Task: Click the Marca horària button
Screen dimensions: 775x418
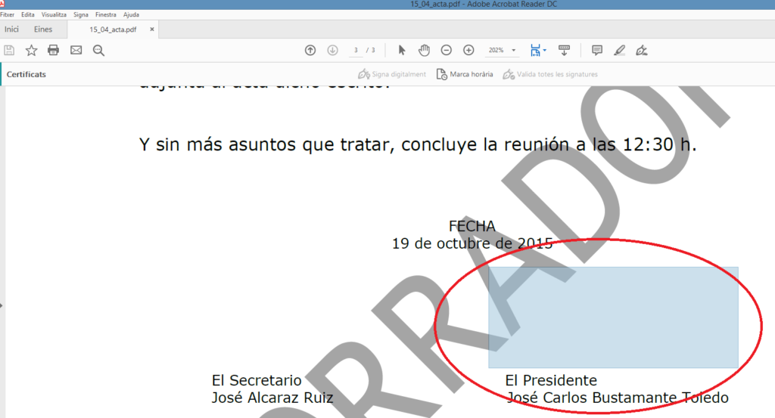Action: (465, 74)
